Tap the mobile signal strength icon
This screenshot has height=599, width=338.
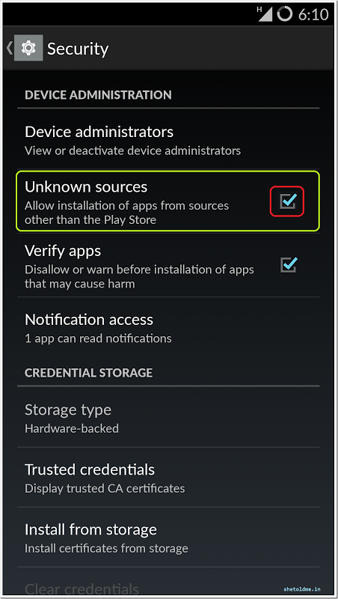click(x=265, y=14)
